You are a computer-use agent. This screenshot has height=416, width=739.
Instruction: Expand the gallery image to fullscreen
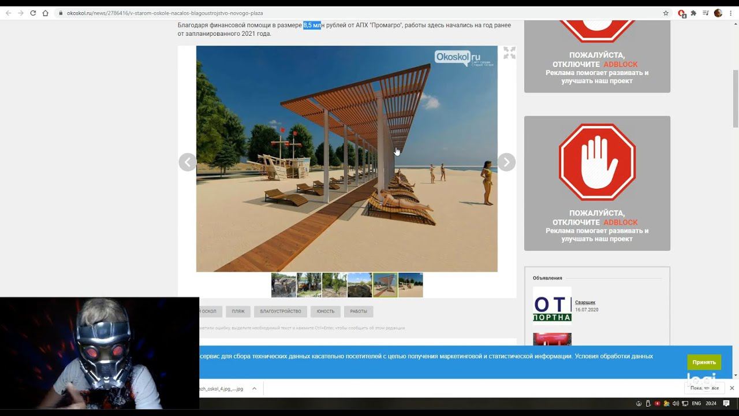point(509,53)
